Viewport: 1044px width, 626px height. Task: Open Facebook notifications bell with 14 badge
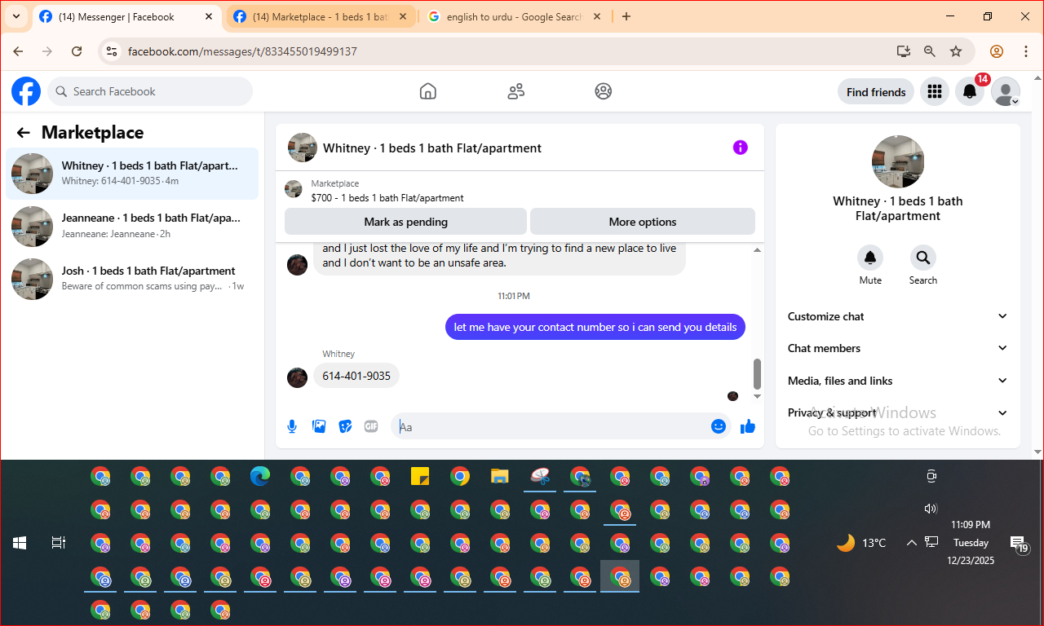pyautogui.click(x=970, y=92)
